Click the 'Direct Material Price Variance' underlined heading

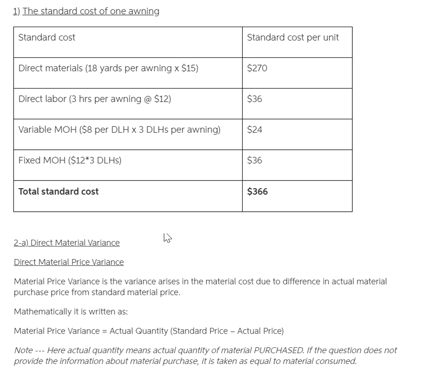pyautogui.click(x=69, y=262)
